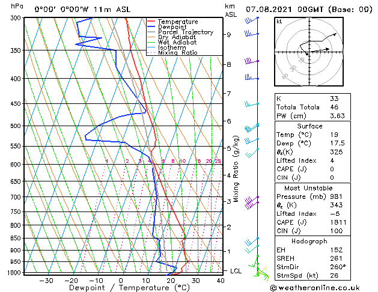Click the purple wind barbs near 700 hPa
378x292 pixels.
click(252, 202)
